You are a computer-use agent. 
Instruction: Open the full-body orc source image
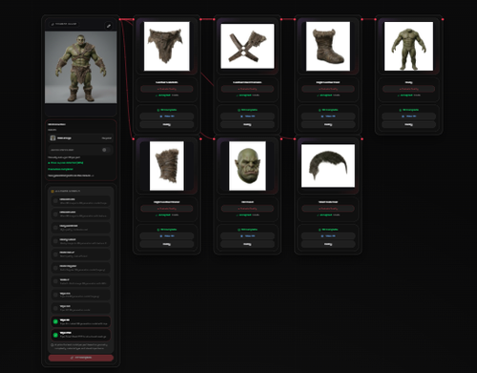point(81,67)
